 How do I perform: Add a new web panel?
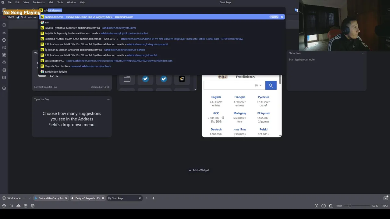click(x=4, y=88)
